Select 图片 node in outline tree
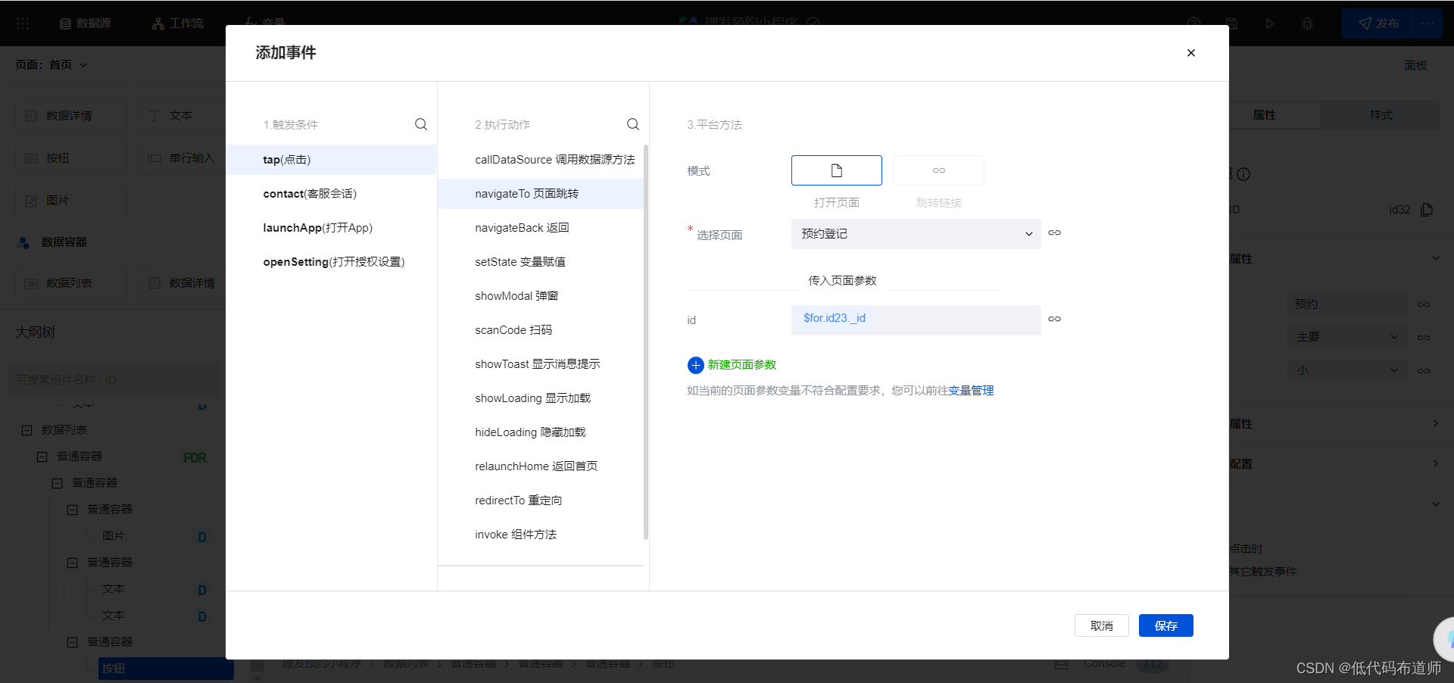This screenshot has width=1454, height=683. click(114, 536)
